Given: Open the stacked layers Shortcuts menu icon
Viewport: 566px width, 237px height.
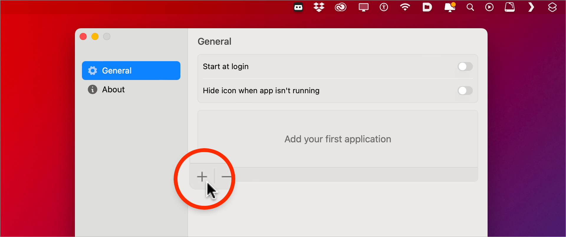Looking at the screenshot, I should (552, 7).
